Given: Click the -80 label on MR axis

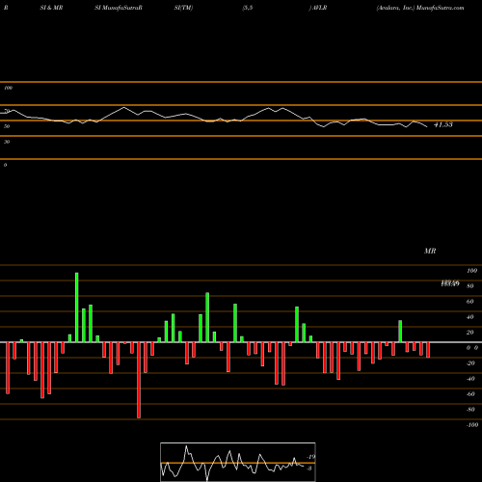Looking at the screenshot, I should [x=470, y=410].
